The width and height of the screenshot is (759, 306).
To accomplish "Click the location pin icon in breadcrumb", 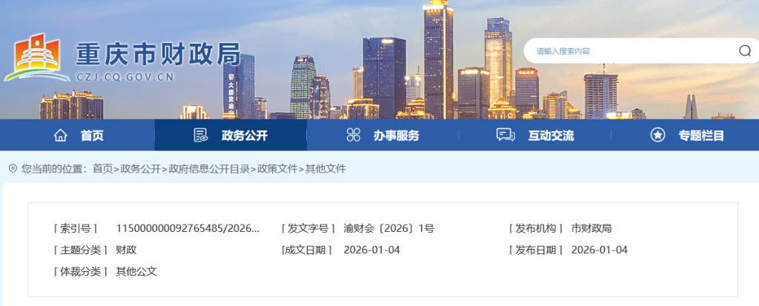I will pyautogui.click(x=13, y=169).
